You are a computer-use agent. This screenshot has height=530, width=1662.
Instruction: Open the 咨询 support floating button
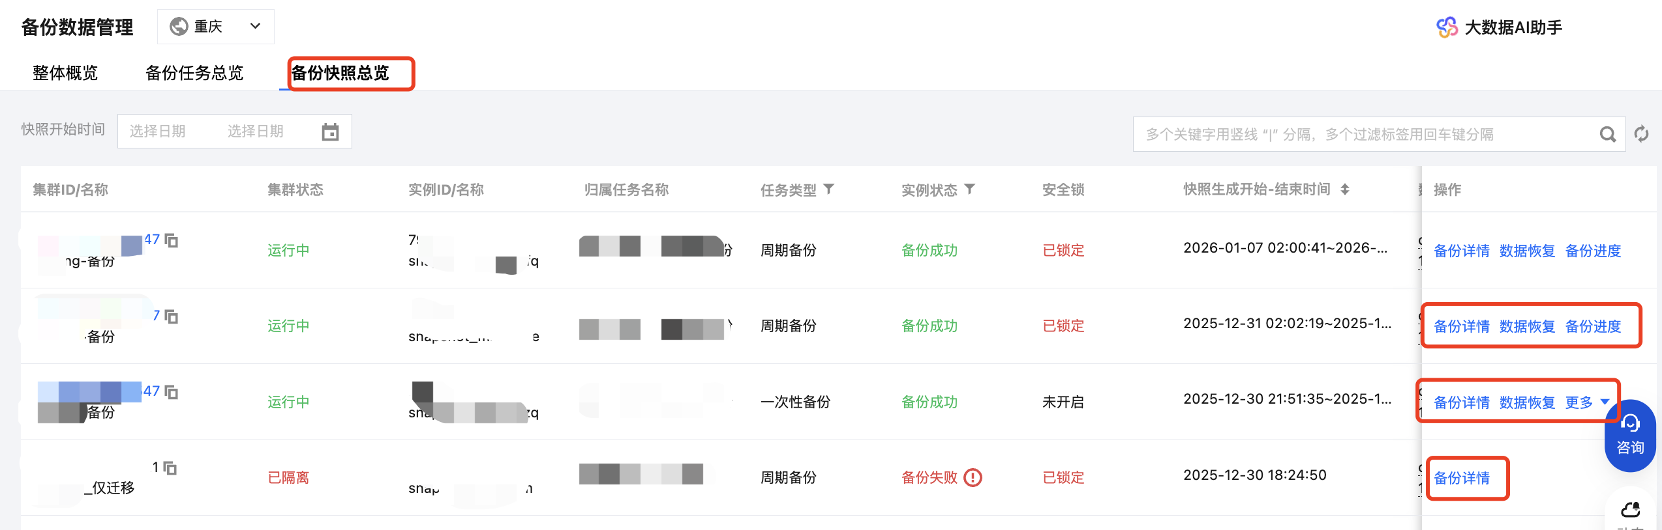tap(1629, 435)
